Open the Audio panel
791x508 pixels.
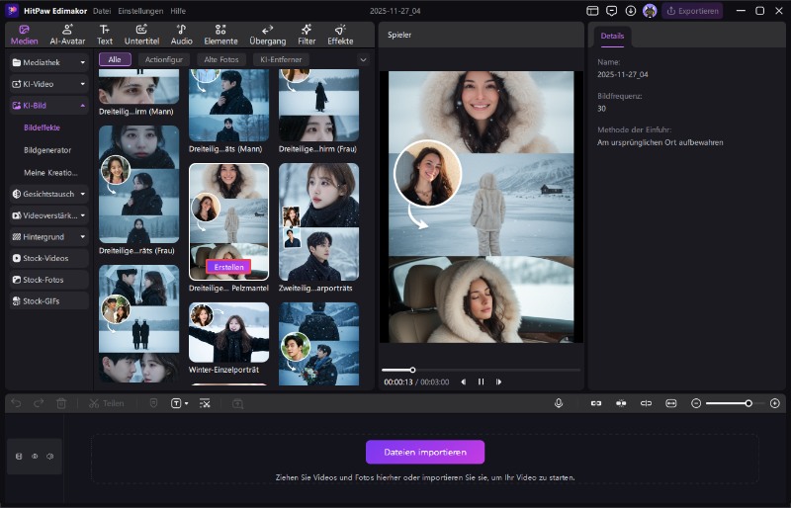click(181, 35)
